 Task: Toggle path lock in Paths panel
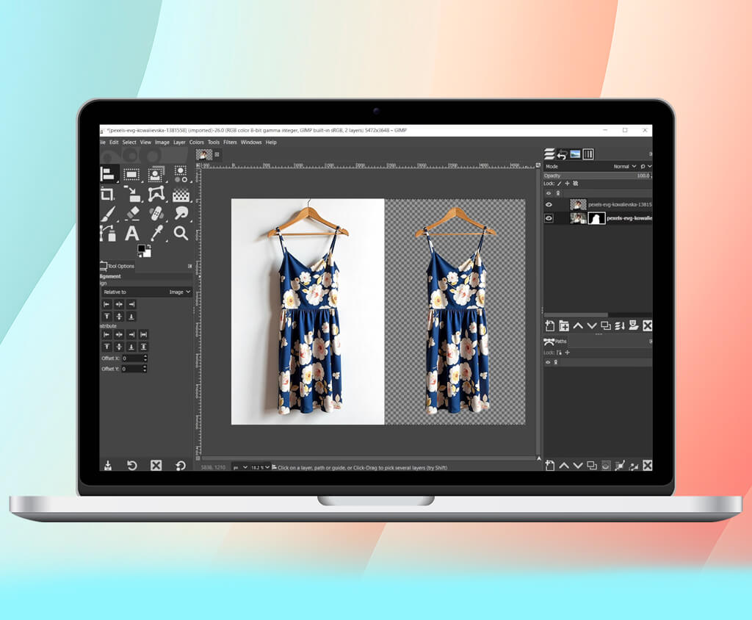[559, 352]
